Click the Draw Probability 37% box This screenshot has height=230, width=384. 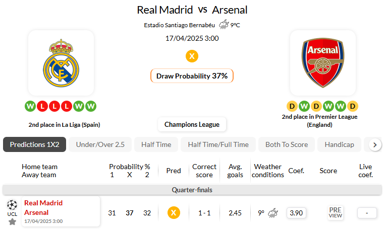tap(192, 76)
